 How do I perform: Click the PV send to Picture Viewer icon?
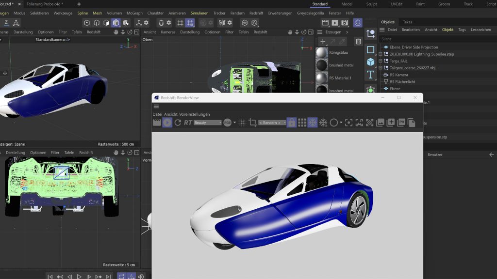click(x=401, y=123)
